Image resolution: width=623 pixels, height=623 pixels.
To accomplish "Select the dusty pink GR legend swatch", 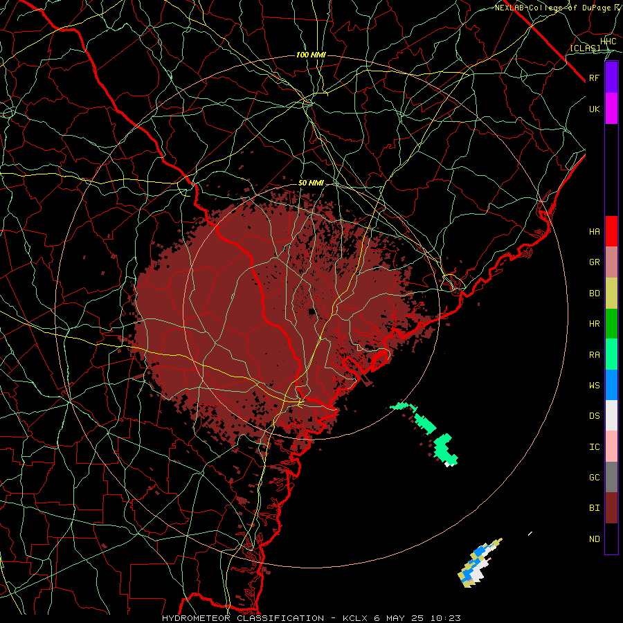I will [x=611, y=262].
